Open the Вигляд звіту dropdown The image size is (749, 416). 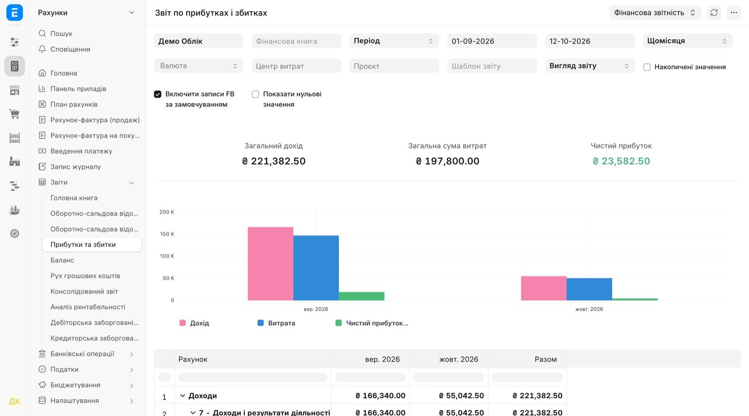click(x=590, y=66)
